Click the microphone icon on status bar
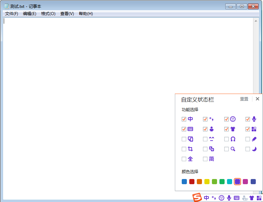263x202 pixels. tap(229, 198)
